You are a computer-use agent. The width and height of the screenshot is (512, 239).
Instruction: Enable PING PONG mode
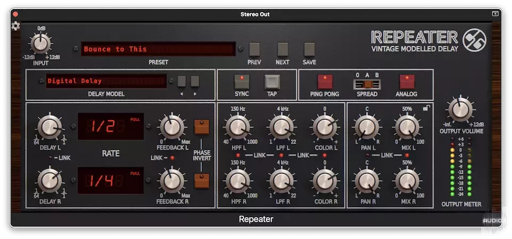click(325, 82)
